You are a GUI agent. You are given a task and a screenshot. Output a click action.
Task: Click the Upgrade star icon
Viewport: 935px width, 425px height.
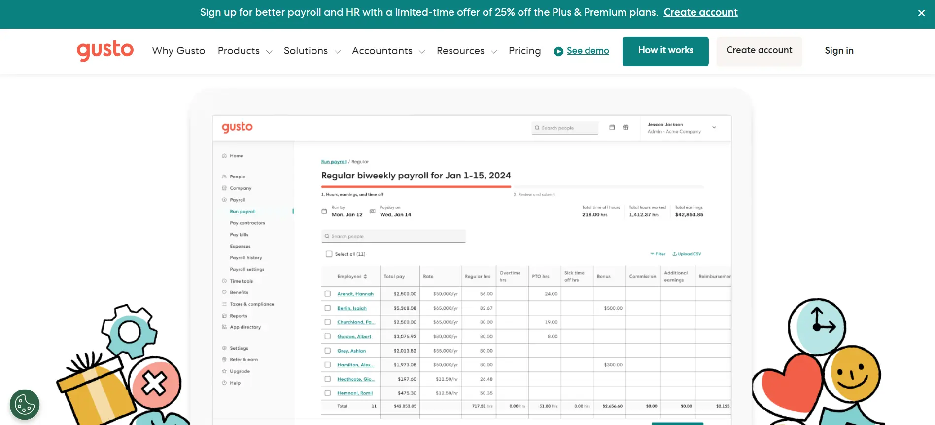click(224, 371)
